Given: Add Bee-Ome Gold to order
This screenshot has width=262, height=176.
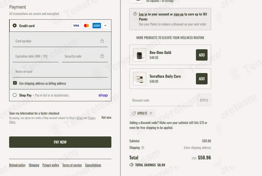Looking at the screenshot, I should 202,55.
